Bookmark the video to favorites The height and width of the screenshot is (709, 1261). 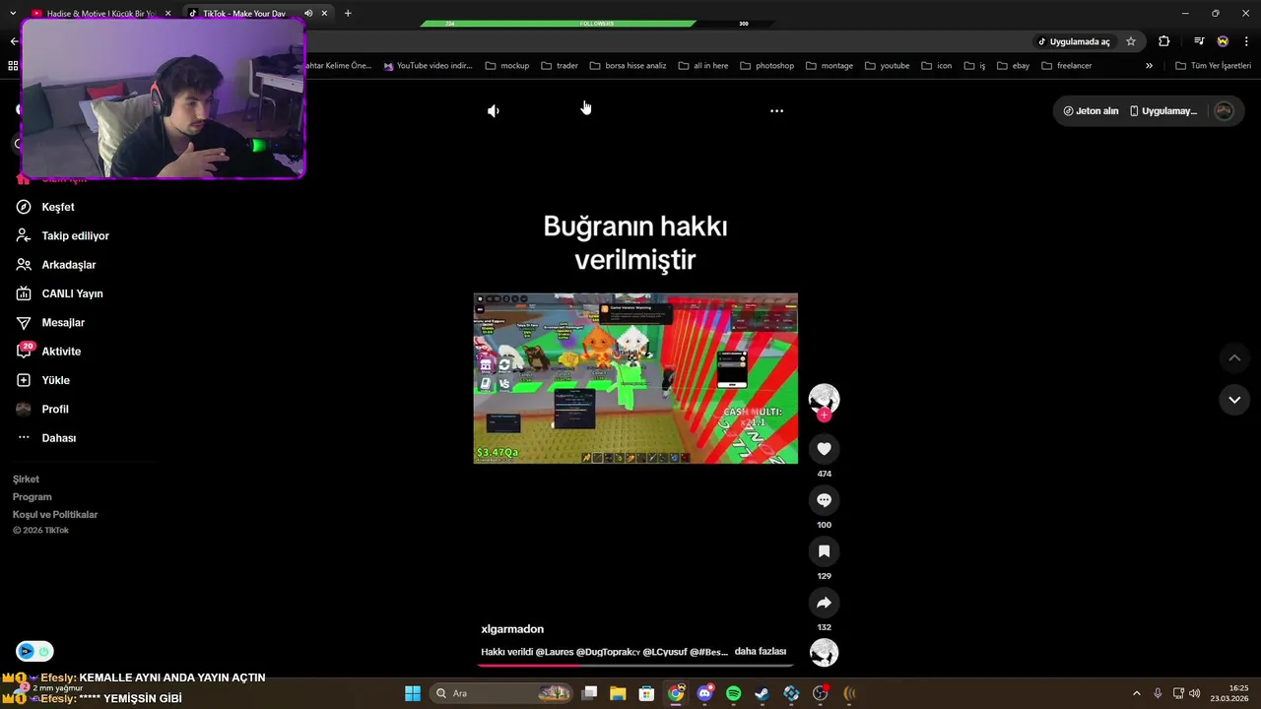[825, 551]
